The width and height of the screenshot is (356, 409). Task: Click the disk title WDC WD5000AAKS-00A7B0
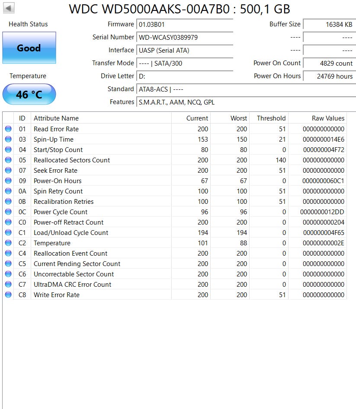click(x=149, y=9)
